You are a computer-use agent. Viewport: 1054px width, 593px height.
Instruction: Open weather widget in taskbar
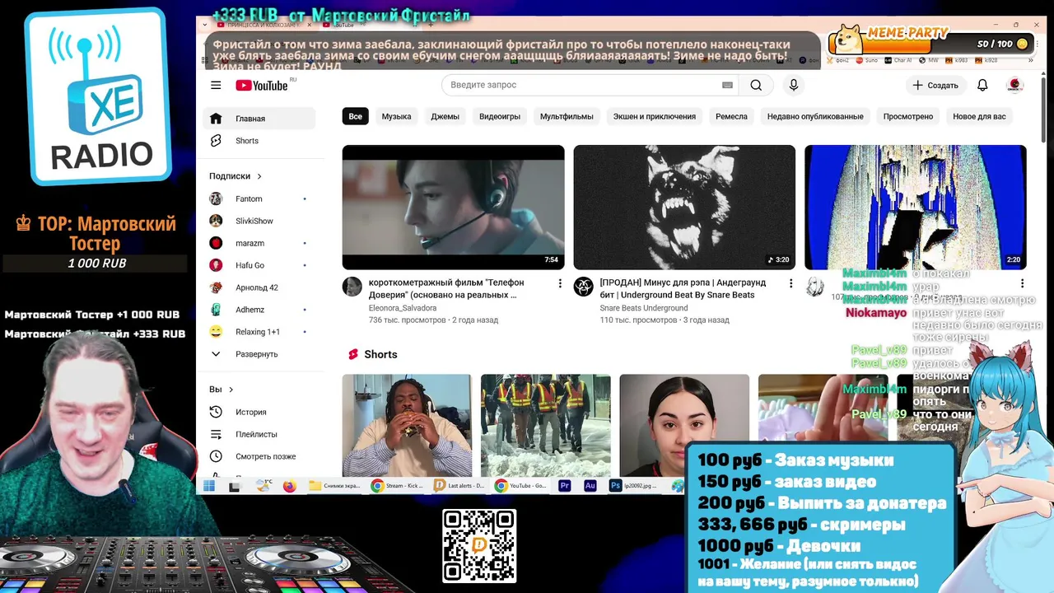(x=263, y=486)
